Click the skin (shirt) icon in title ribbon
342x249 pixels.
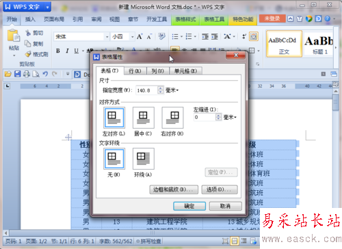coord(300,18)
